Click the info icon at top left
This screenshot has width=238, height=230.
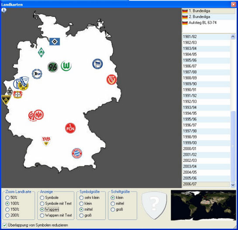(4, 10)
